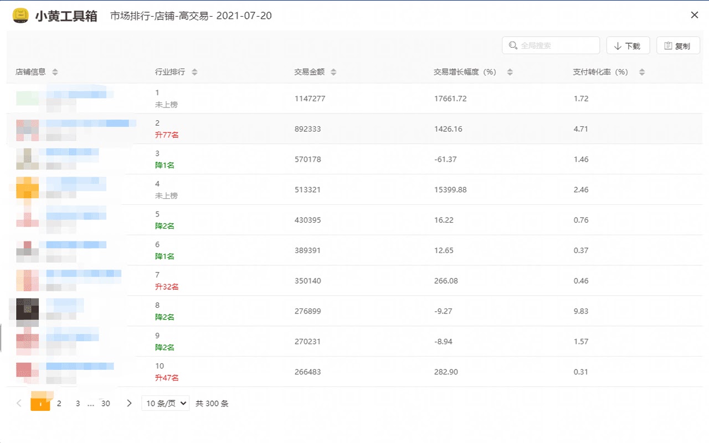
Task: Click conversion rate 9.83
Action: pos(581,312)
